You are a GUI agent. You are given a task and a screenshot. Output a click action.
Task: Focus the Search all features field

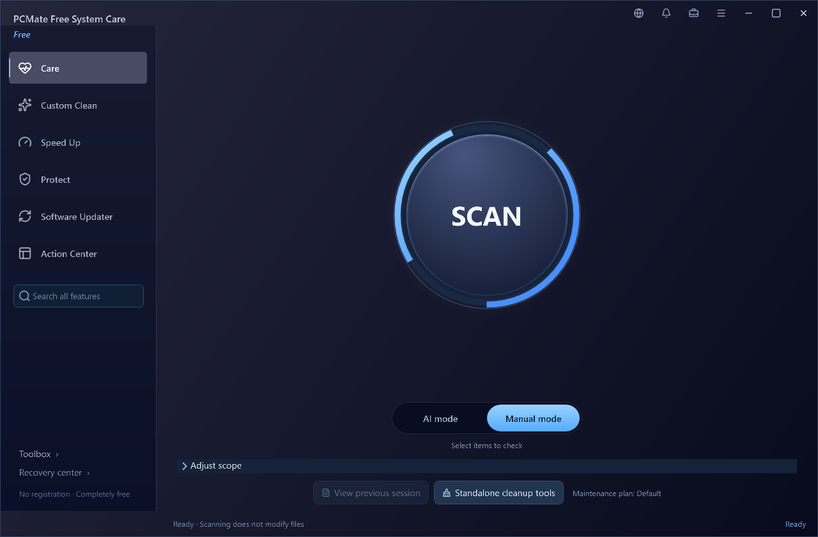pyautogui.click(x=79, y=296)
